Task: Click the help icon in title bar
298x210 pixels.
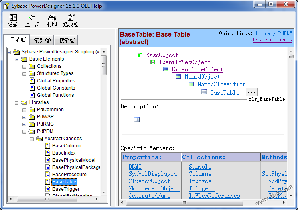Action: coord(6,6)
